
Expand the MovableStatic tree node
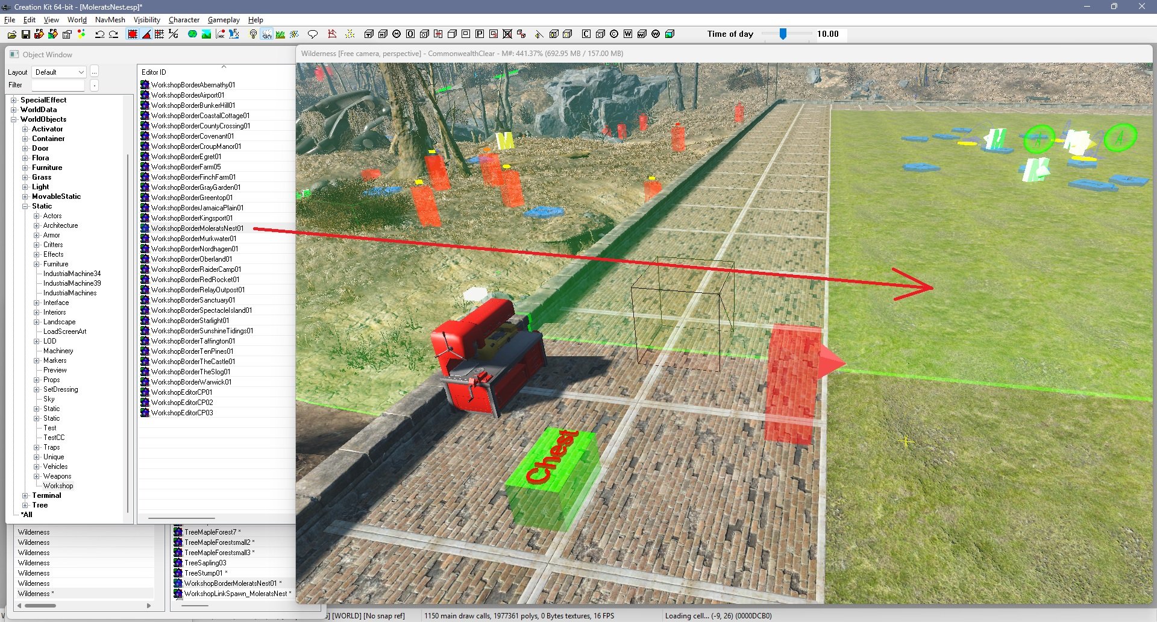click(x=25, y=196)
